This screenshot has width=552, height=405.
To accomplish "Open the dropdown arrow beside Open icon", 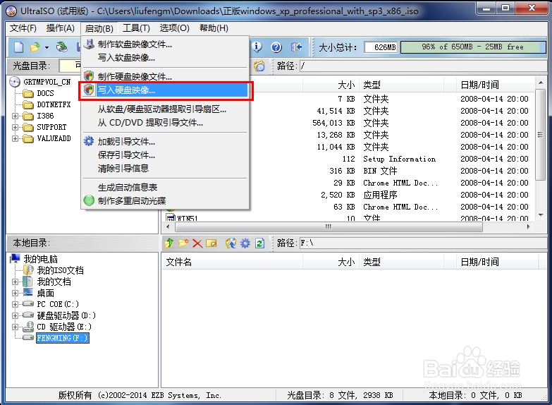I will [47, 47].
